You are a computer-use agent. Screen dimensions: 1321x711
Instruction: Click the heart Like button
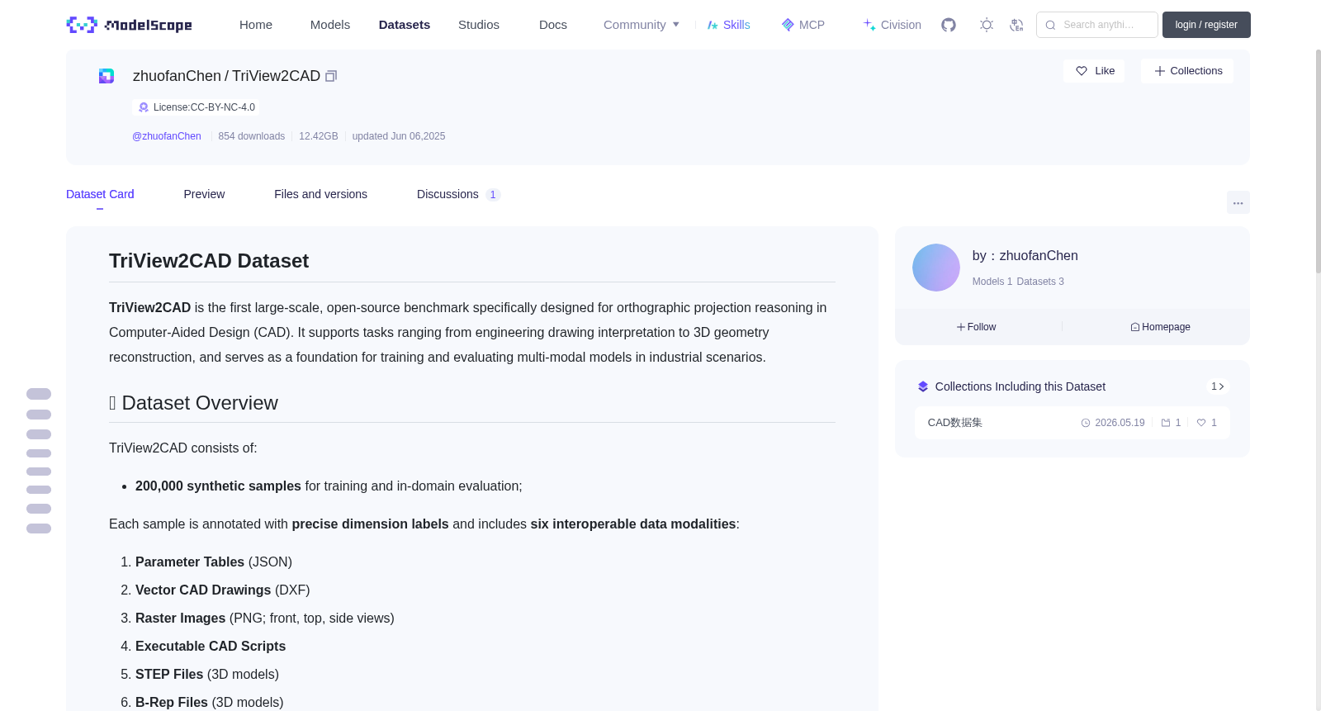[x=1094, y=71]
